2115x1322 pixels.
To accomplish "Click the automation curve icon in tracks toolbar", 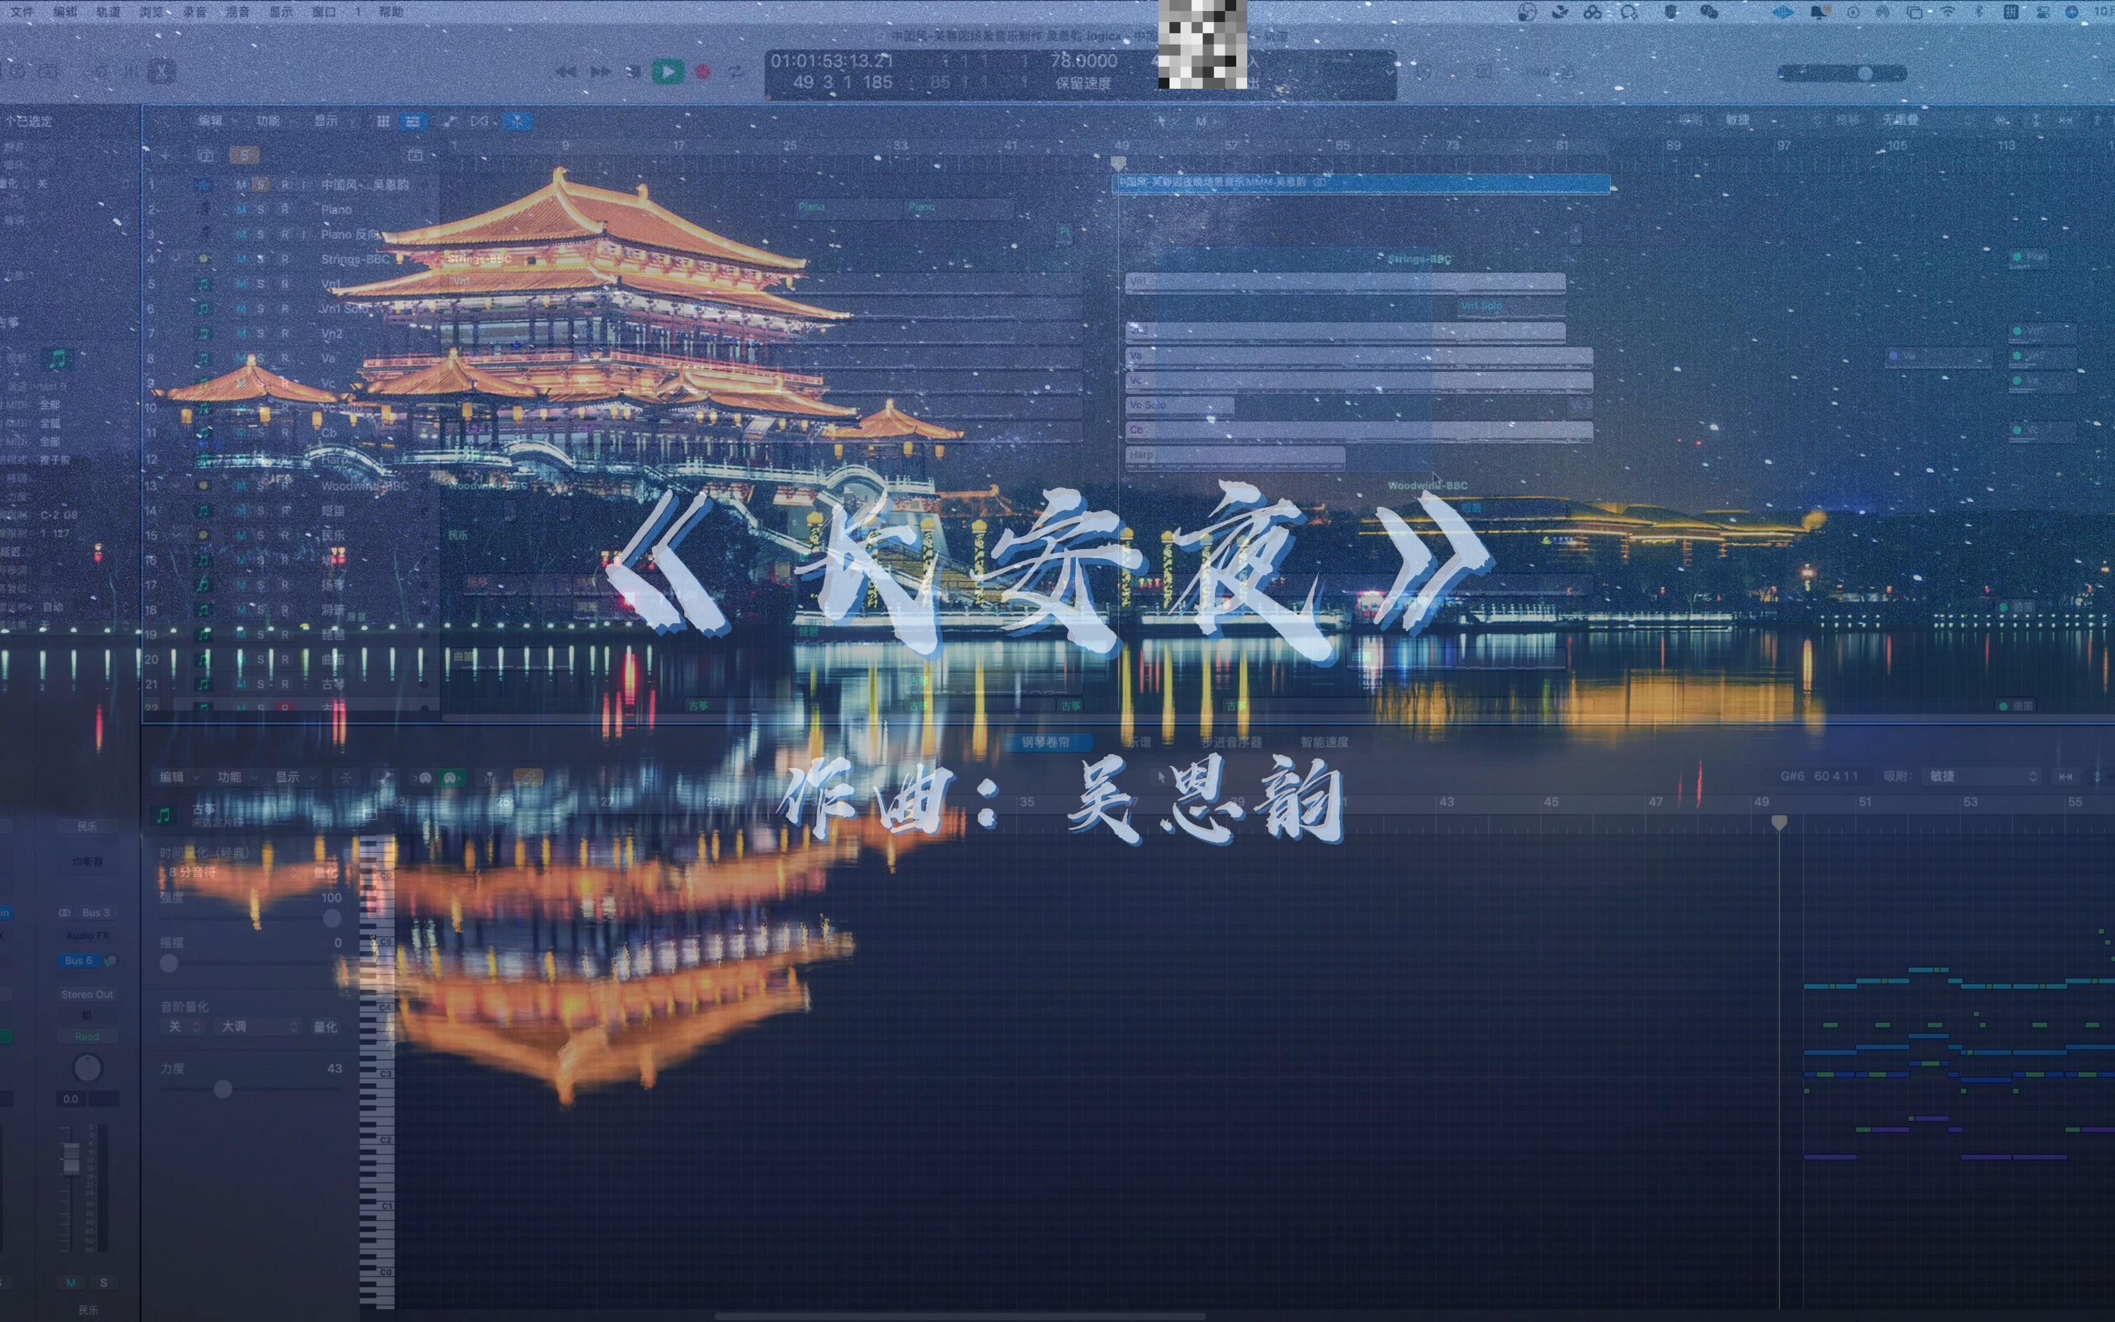I will pos(449,121).
